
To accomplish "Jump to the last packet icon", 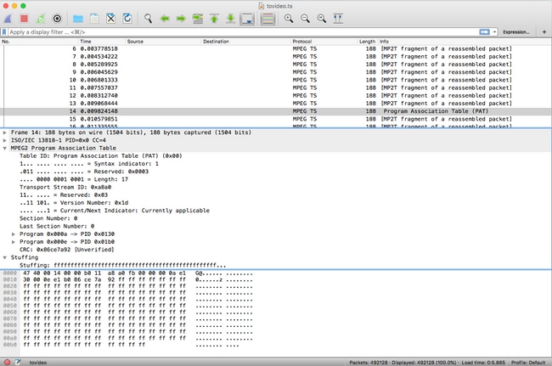I will click(231, 19).
